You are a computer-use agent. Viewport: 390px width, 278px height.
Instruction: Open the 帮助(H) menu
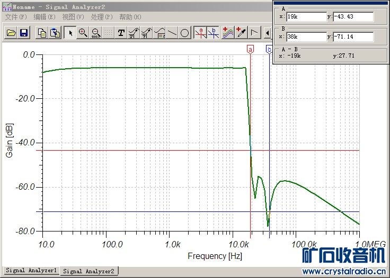point(130,17)
